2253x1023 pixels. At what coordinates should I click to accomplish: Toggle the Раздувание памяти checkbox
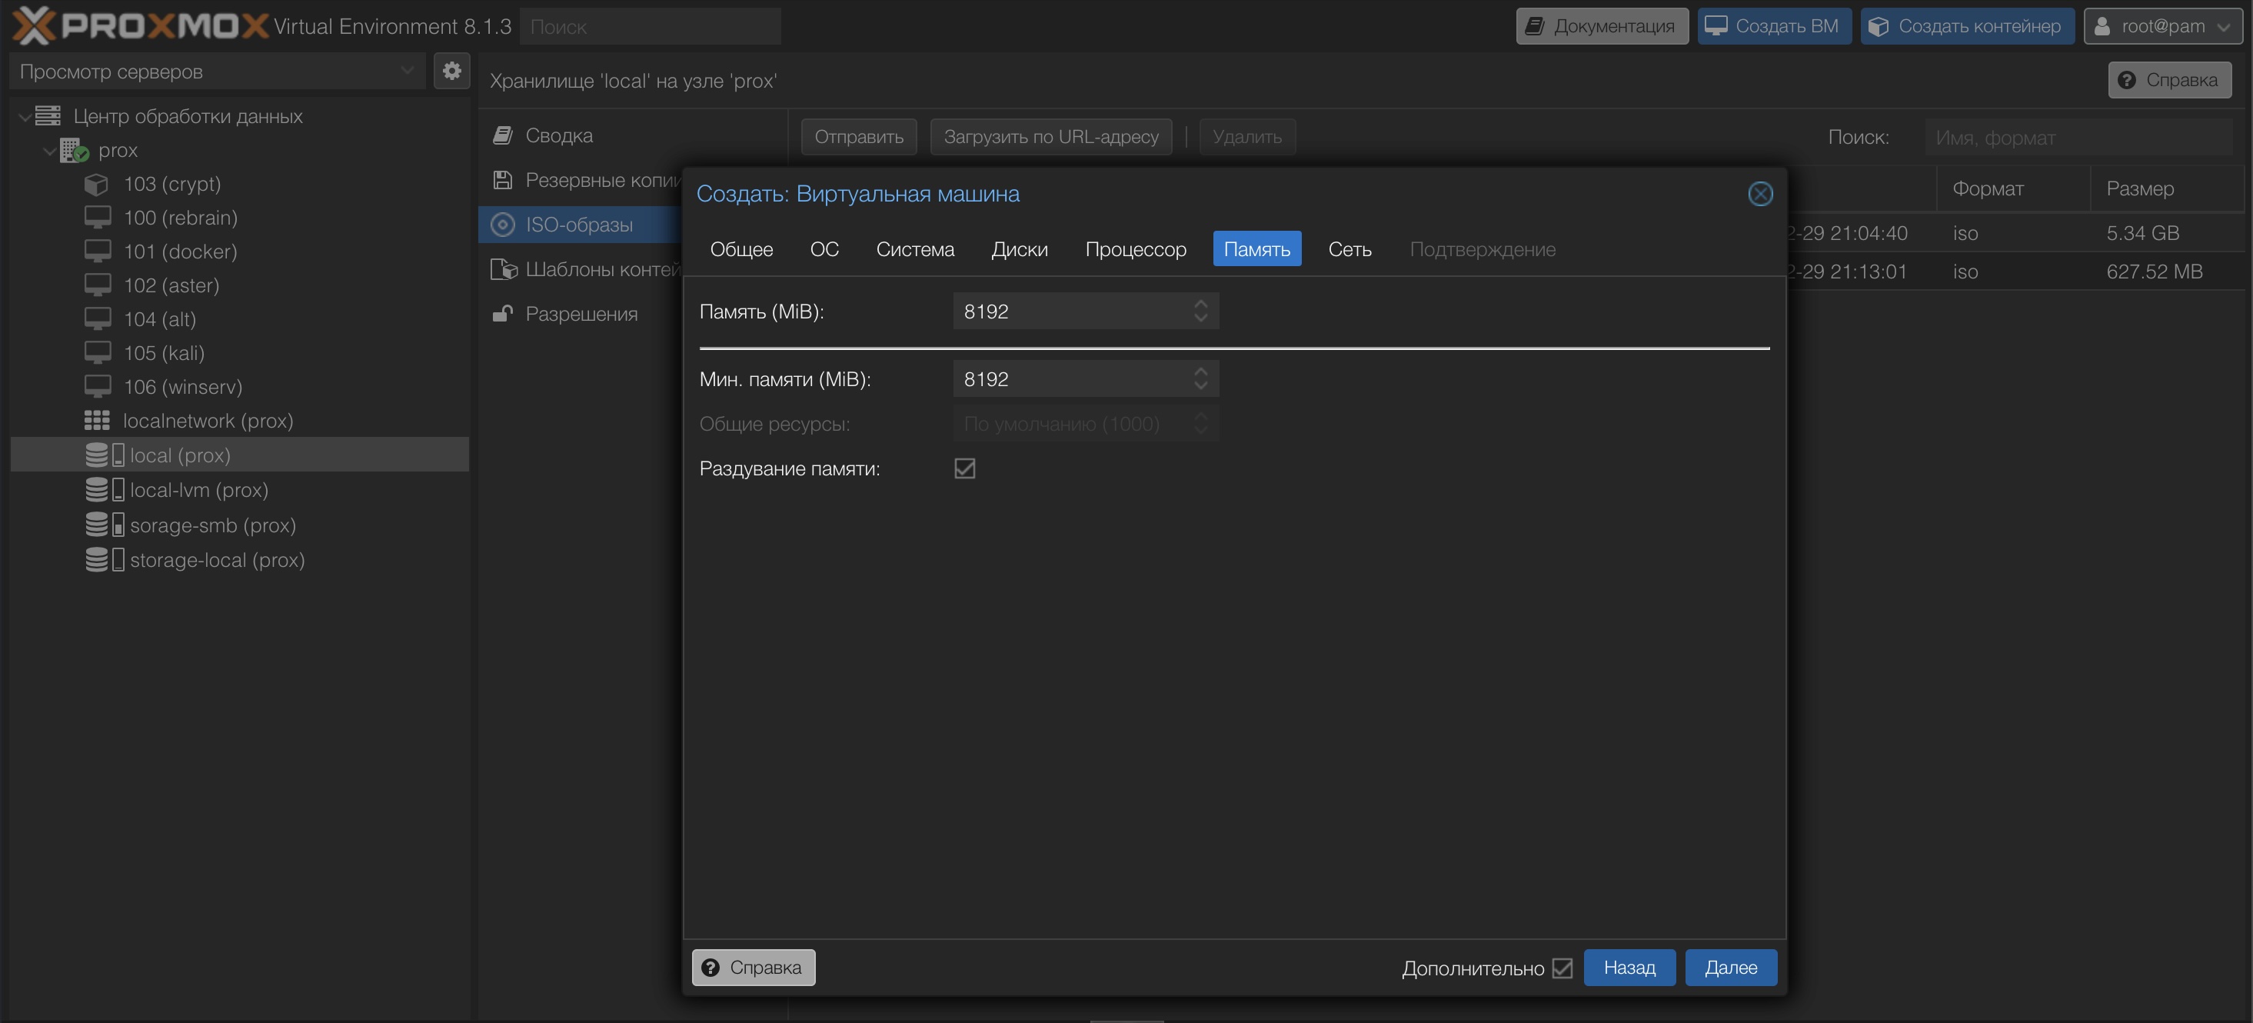pyautogui.click(x=963, y=469)
